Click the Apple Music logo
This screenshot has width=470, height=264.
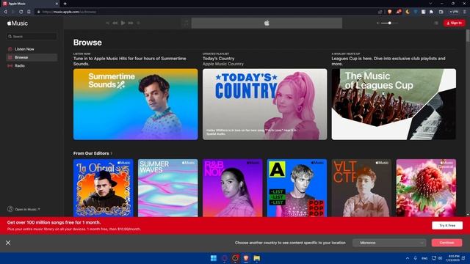click(18, 23)
